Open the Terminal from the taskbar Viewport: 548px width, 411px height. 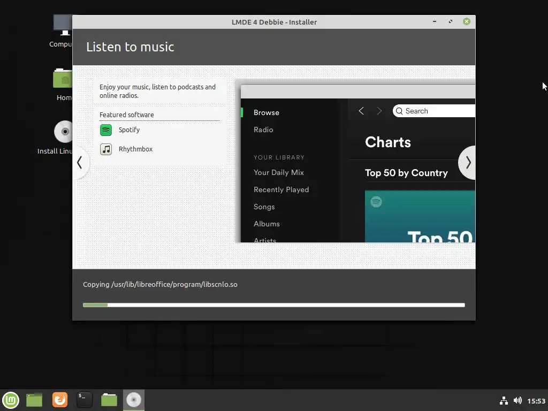pos(84,400)
